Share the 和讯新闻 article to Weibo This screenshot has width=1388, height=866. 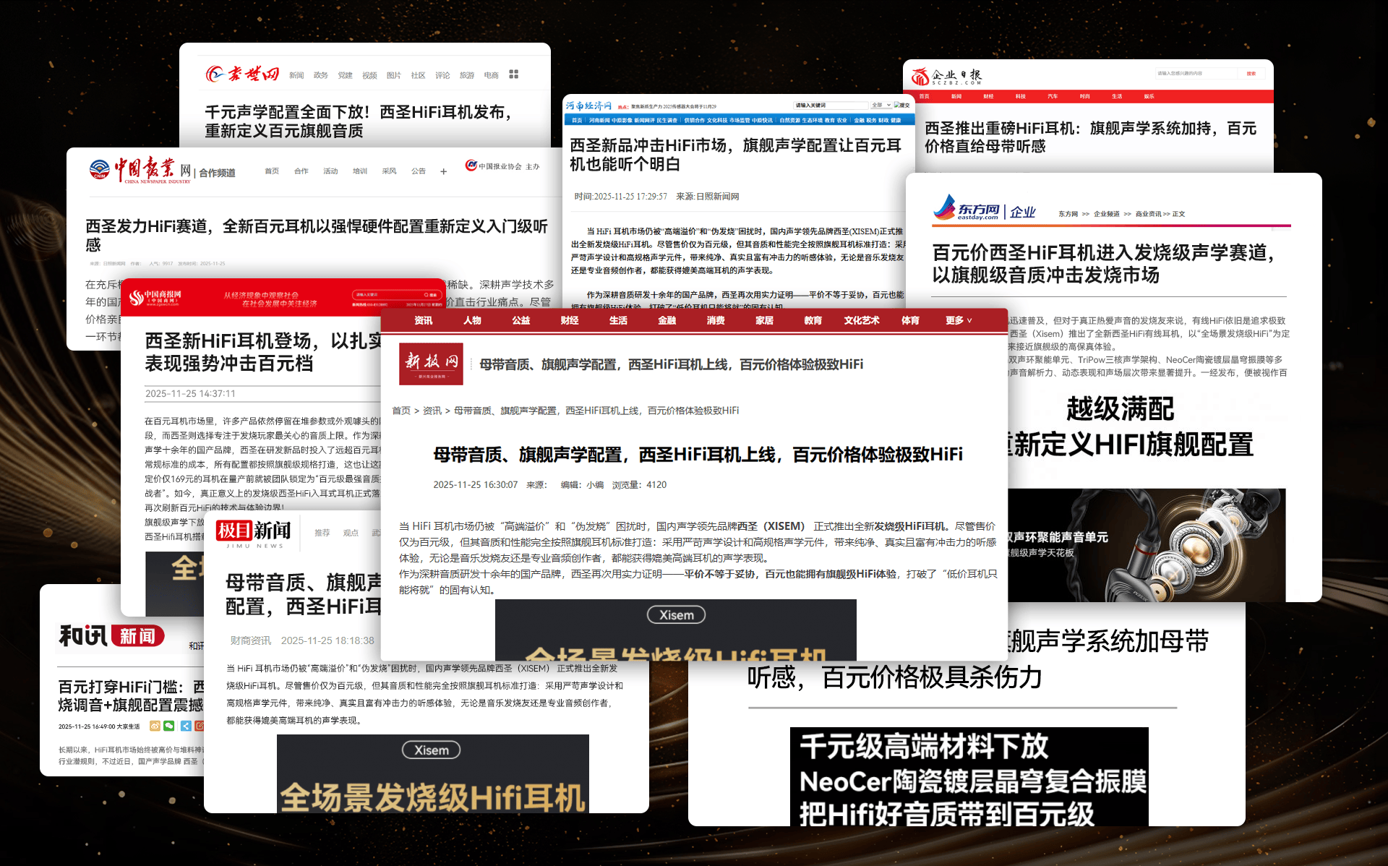[155, 726]
